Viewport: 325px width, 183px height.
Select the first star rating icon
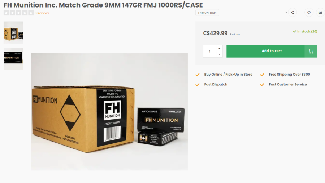coord(6,13)
